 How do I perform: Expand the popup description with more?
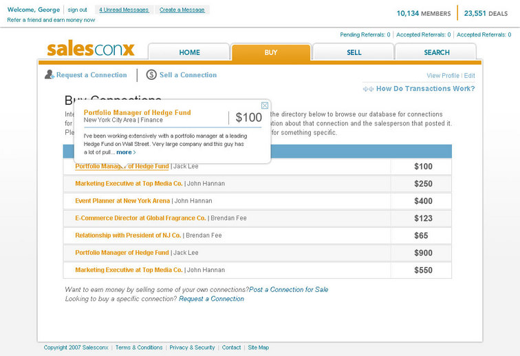coord(126,152)
